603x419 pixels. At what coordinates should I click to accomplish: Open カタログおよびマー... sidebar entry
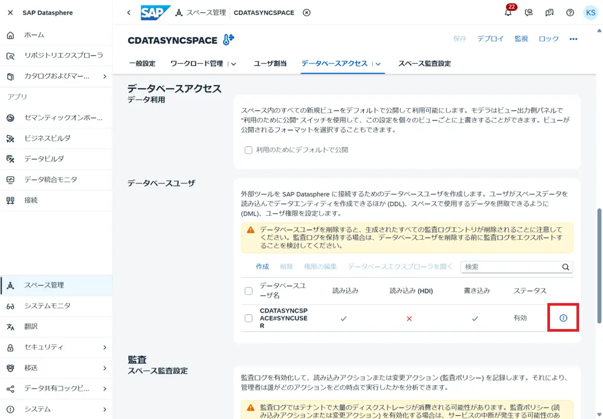click(x=56, y=76)
